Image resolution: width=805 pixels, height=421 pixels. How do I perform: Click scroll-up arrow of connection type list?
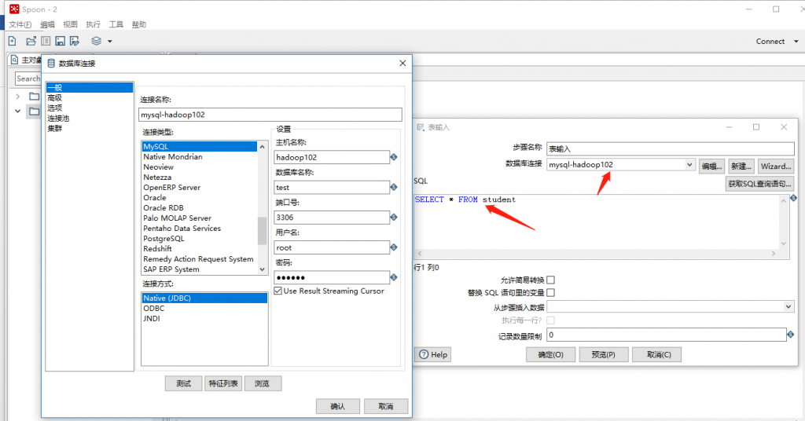pyautogui.click(x=263, y=147)
